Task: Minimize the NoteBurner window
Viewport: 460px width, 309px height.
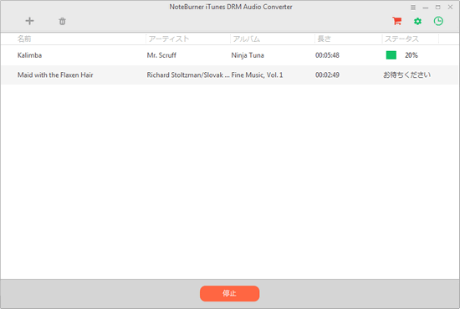Action: (x=426, y=8)
